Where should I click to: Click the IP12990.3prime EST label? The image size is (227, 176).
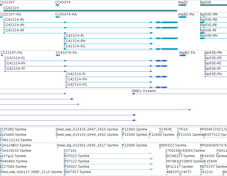tap(134, 129)
